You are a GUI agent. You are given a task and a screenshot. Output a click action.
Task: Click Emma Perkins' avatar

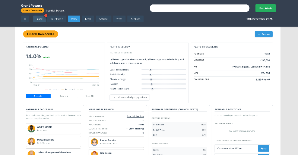(94, 142)
